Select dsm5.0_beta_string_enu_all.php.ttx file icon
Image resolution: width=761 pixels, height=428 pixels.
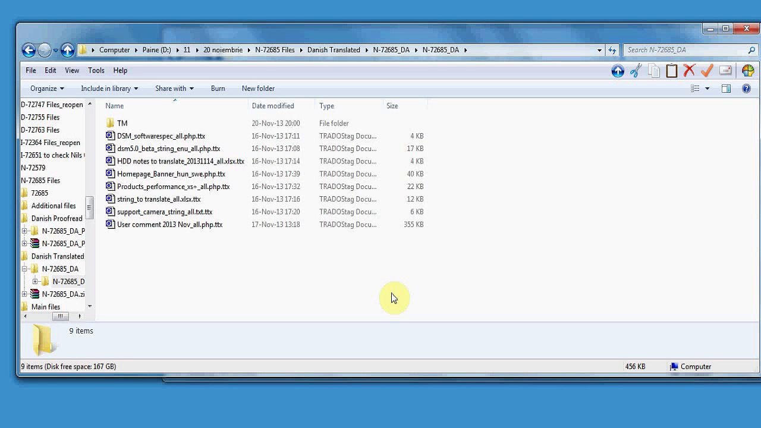[x=110, y=149]
